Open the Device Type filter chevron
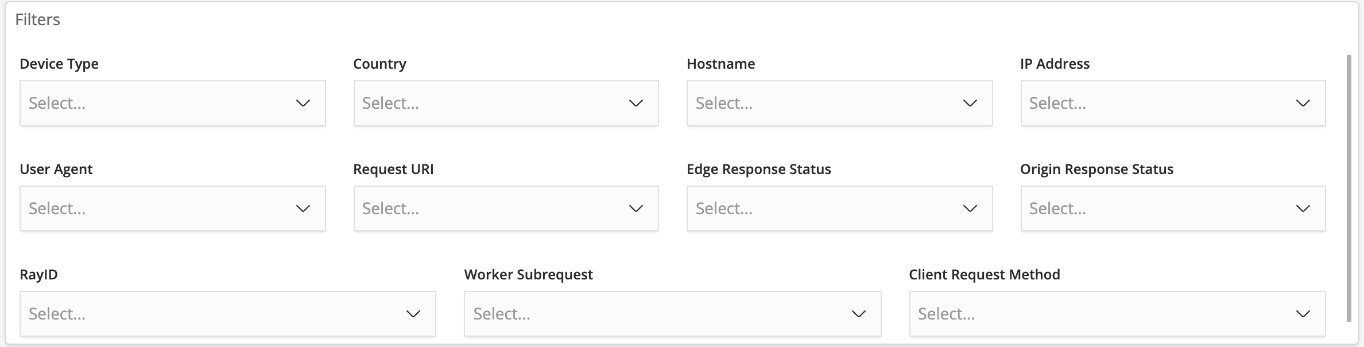Viewport: 1364px width, 347px height. (x=304, y=103)
